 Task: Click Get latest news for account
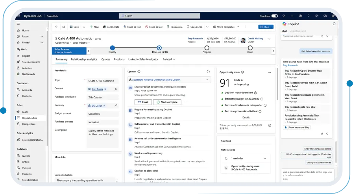316,51
